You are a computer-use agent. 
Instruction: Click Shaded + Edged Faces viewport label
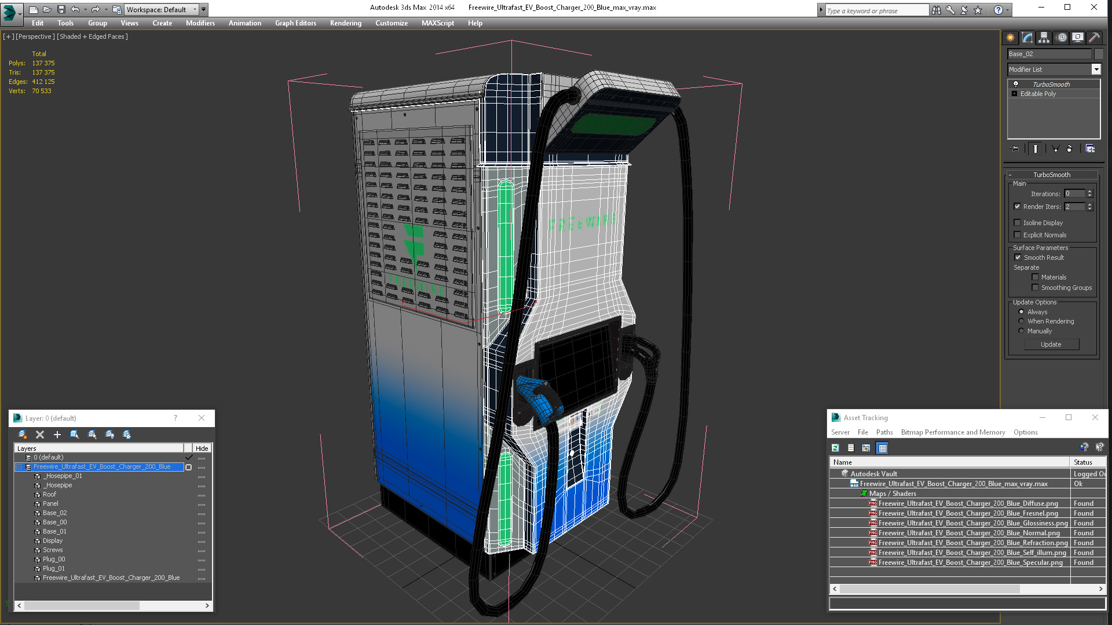(92, 36)
